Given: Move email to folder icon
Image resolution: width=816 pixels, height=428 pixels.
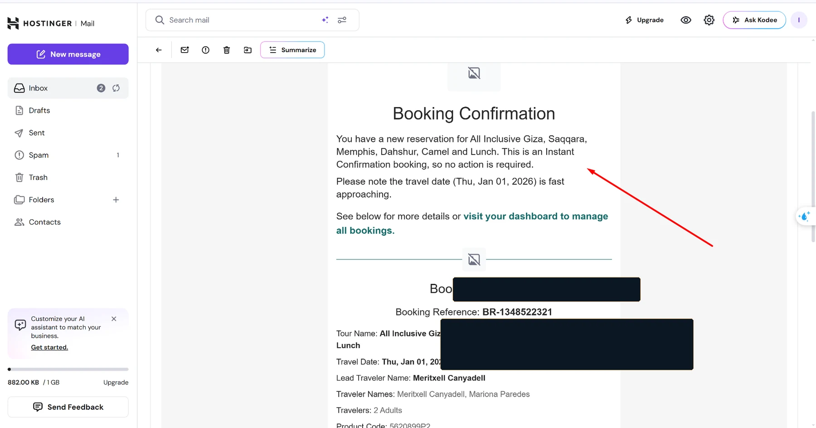Looking at the screenshot, I should coord(248,50).
